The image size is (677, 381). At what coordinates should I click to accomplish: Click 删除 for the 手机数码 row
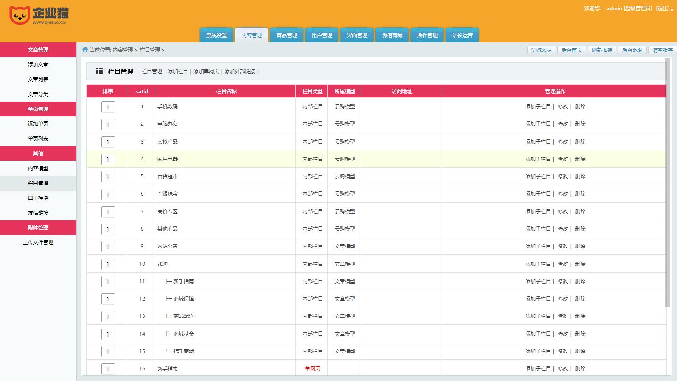click(580, 107)
